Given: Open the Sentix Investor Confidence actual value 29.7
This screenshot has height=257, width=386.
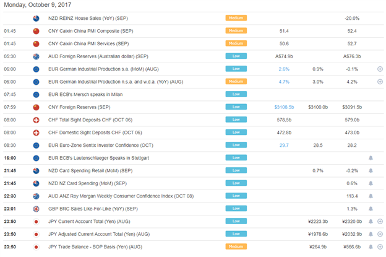Looking at the screenshot, I should click(284, 146).
